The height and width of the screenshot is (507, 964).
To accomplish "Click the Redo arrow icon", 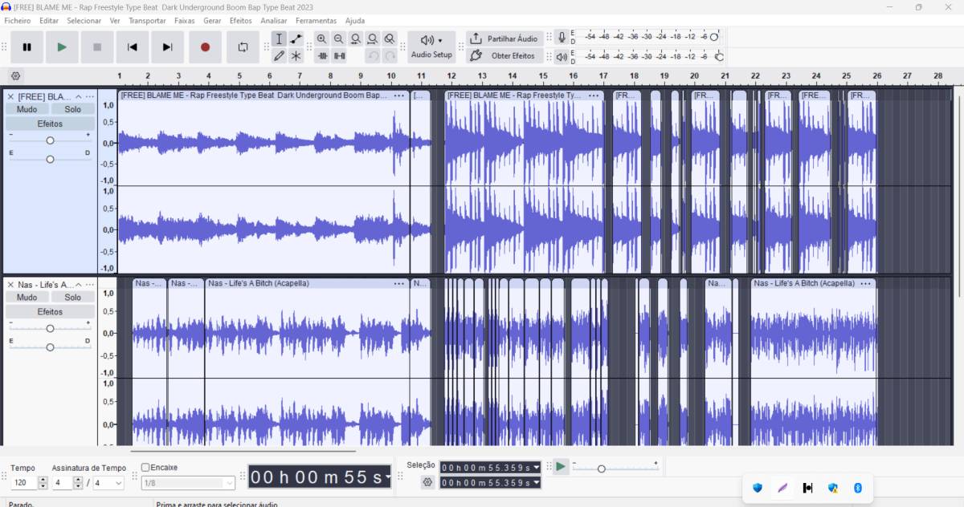I will (390, 56).
